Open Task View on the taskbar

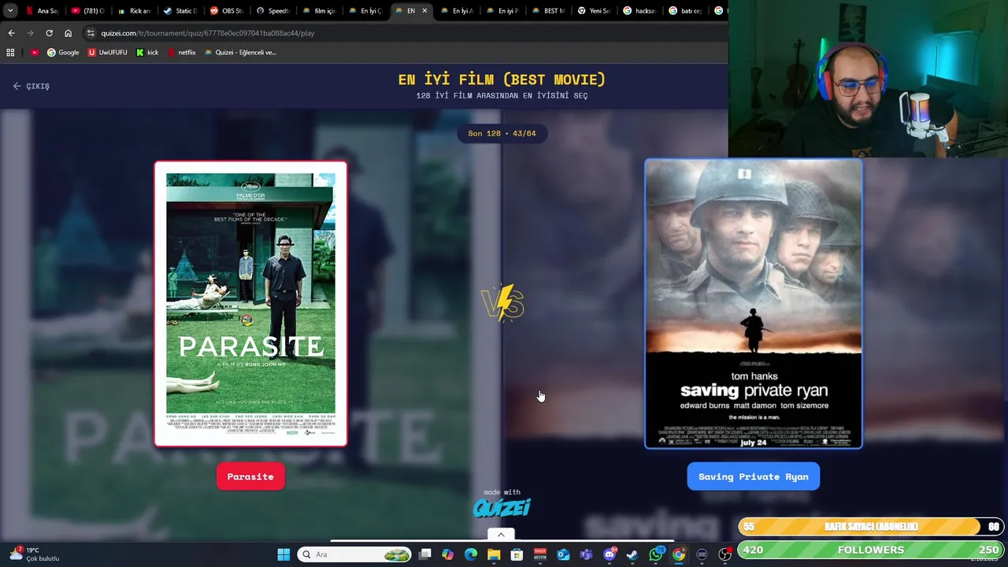point(424,554)
